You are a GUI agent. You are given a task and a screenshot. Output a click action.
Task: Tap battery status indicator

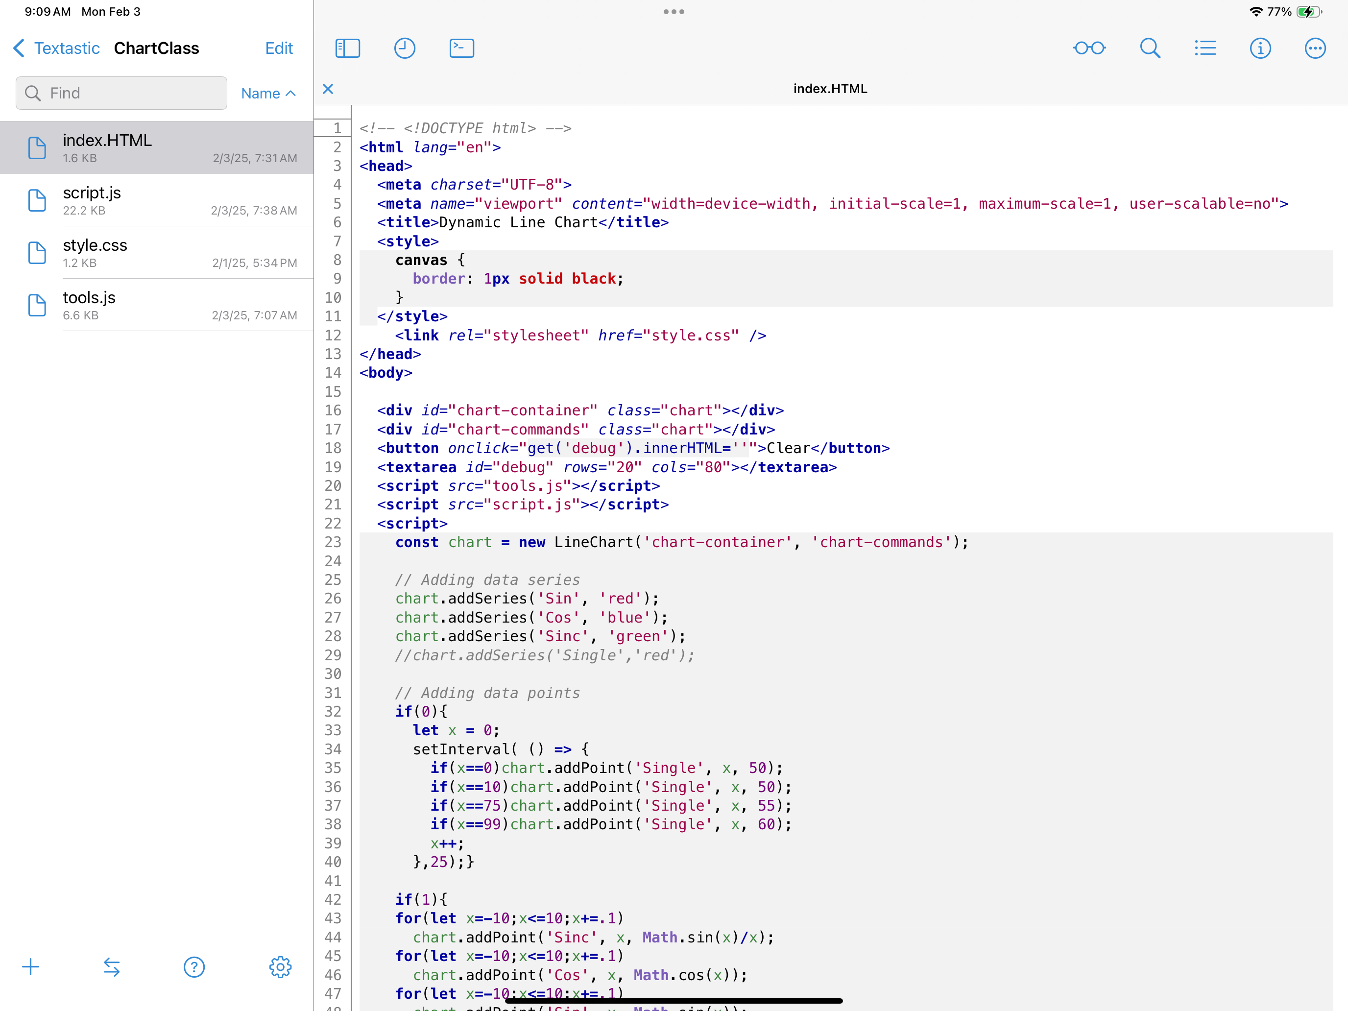pyautogui.click(x=1310, y=12)
